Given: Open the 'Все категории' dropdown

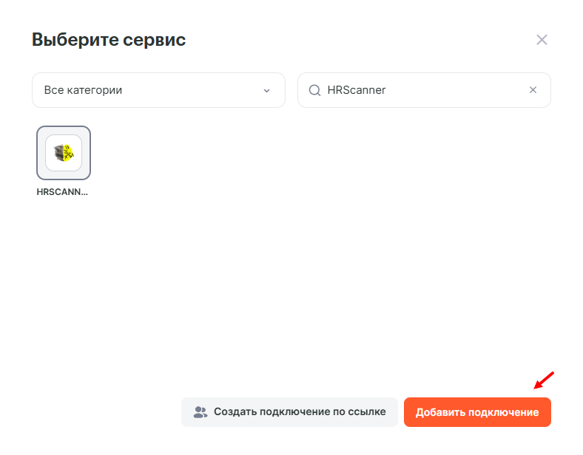Looking at the screenshot, I should (x=158, y=90).
